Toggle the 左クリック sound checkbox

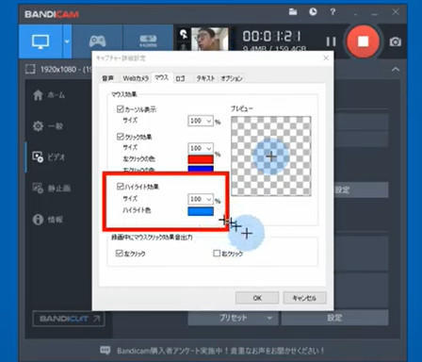(119, 253)
